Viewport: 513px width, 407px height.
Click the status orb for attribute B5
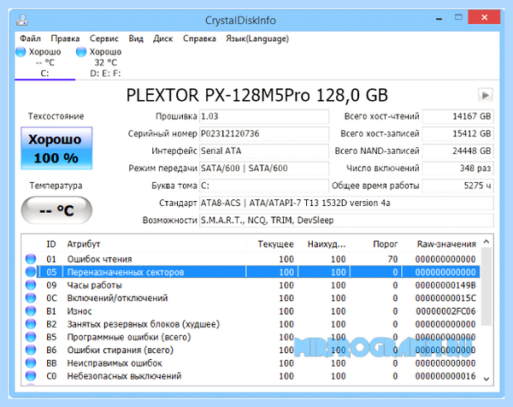(31, 337)
